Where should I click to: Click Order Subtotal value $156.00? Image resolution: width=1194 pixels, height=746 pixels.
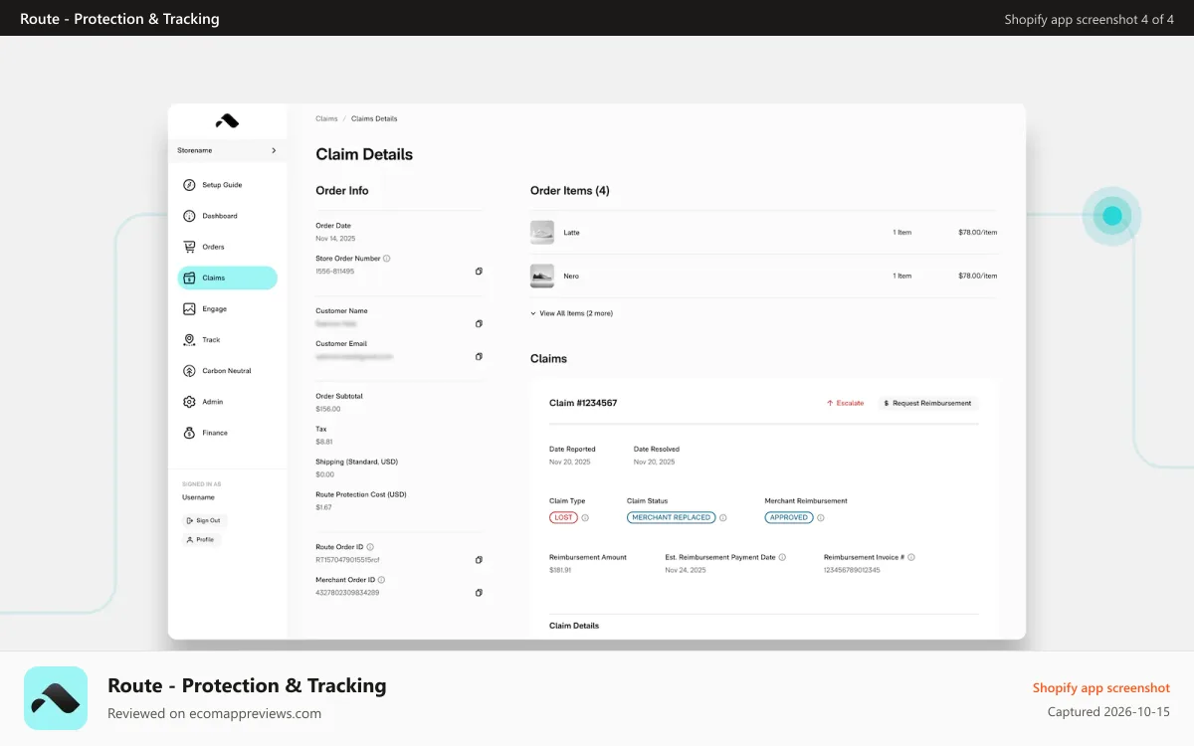pyautogui.click(x=328, y=409)
